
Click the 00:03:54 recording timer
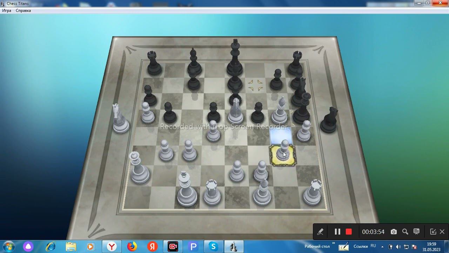pos(373,232)
